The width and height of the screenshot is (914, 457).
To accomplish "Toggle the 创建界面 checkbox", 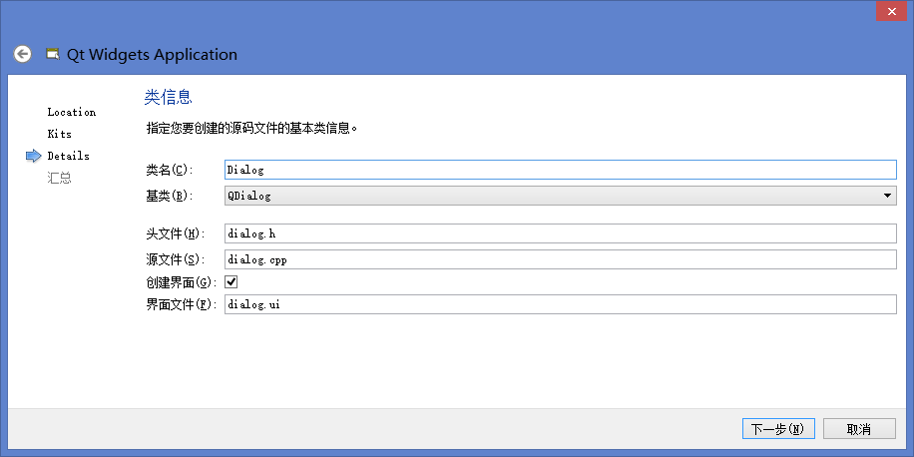I will 231,282.
